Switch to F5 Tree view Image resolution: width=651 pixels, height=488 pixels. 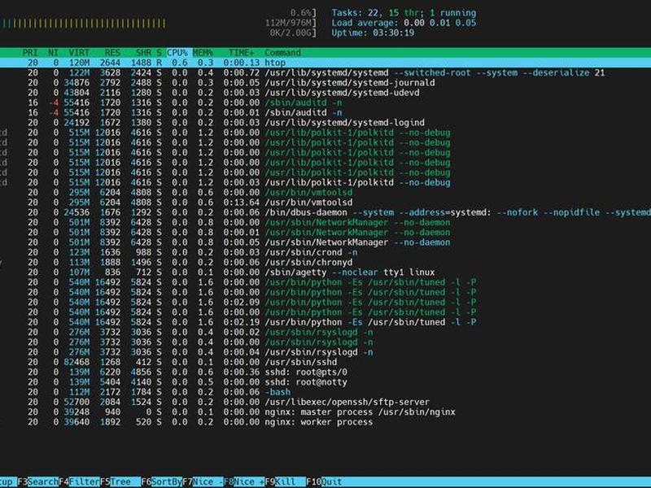tap(120, 481)
